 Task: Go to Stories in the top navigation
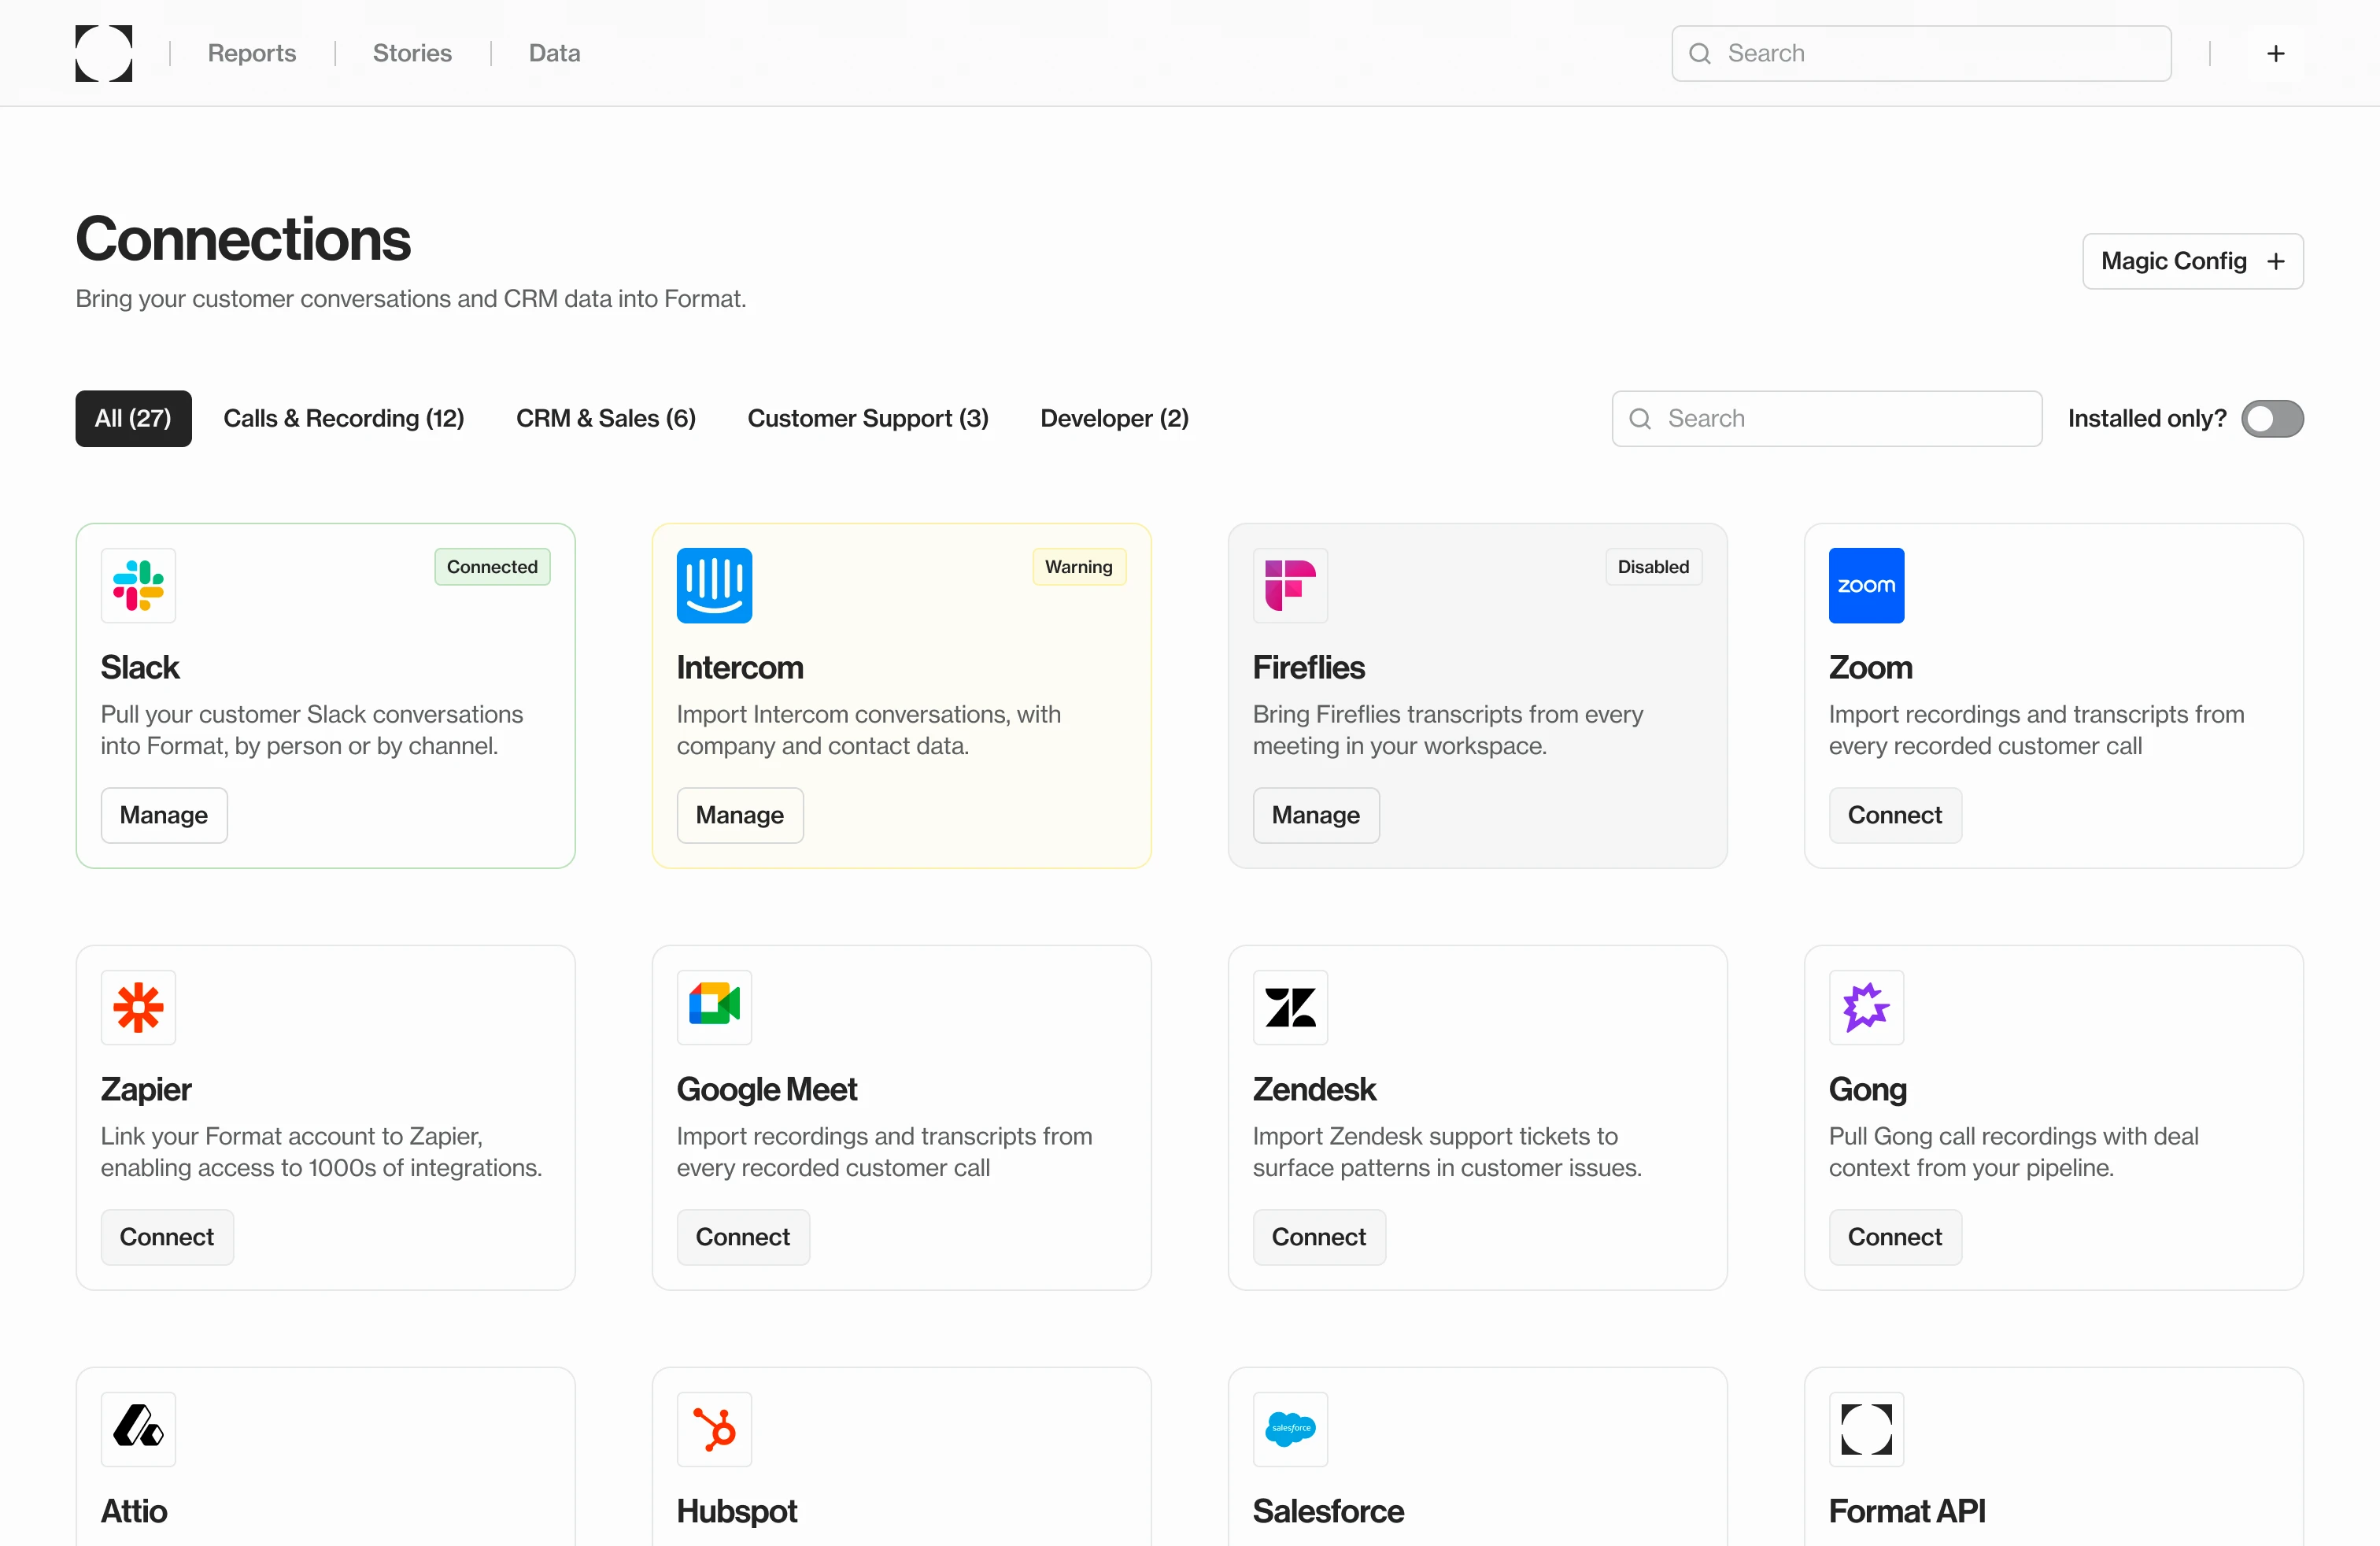click(412, 53)
